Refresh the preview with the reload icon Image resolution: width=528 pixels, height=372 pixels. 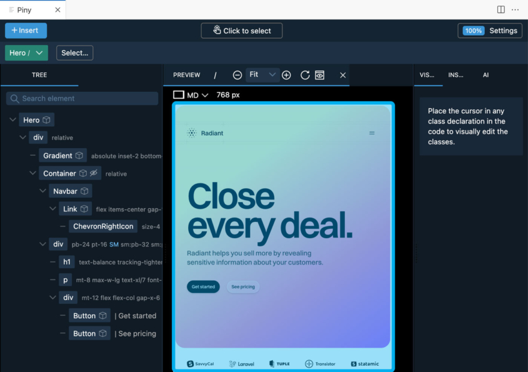(x=305, y=75)
